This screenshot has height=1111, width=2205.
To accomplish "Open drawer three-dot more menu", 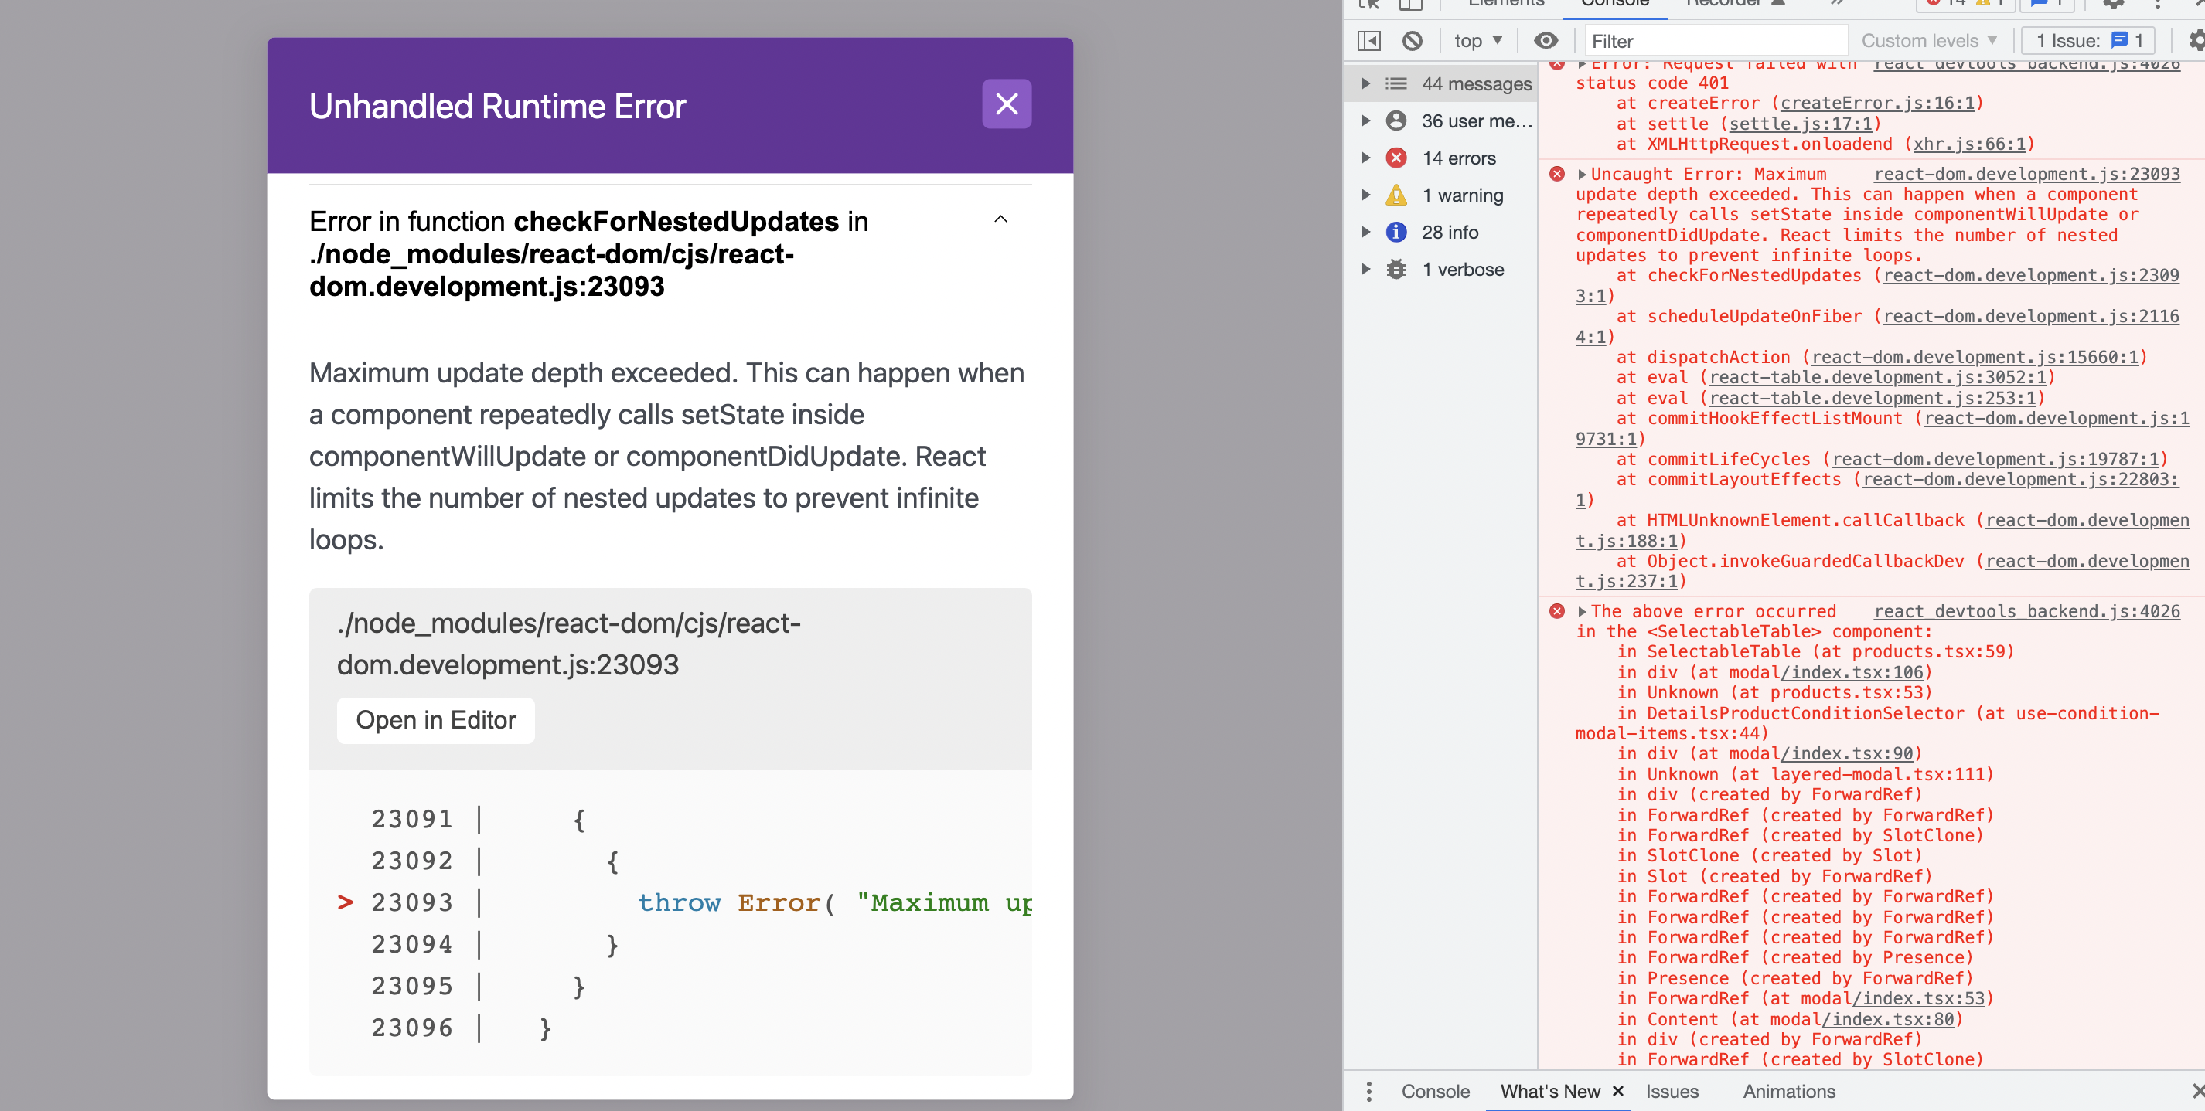I will pos(1368,1092).
